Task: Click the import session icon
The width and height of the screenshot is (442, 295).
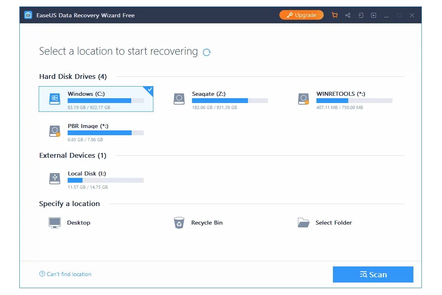Action: click(361, 15)
